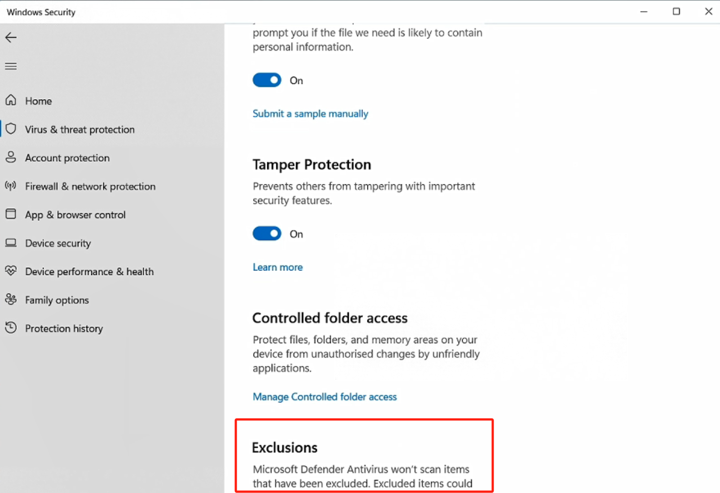This screenshot has width=720, height=493.
Task: Click the Firewall & network antenna icon
Action: 11,186
